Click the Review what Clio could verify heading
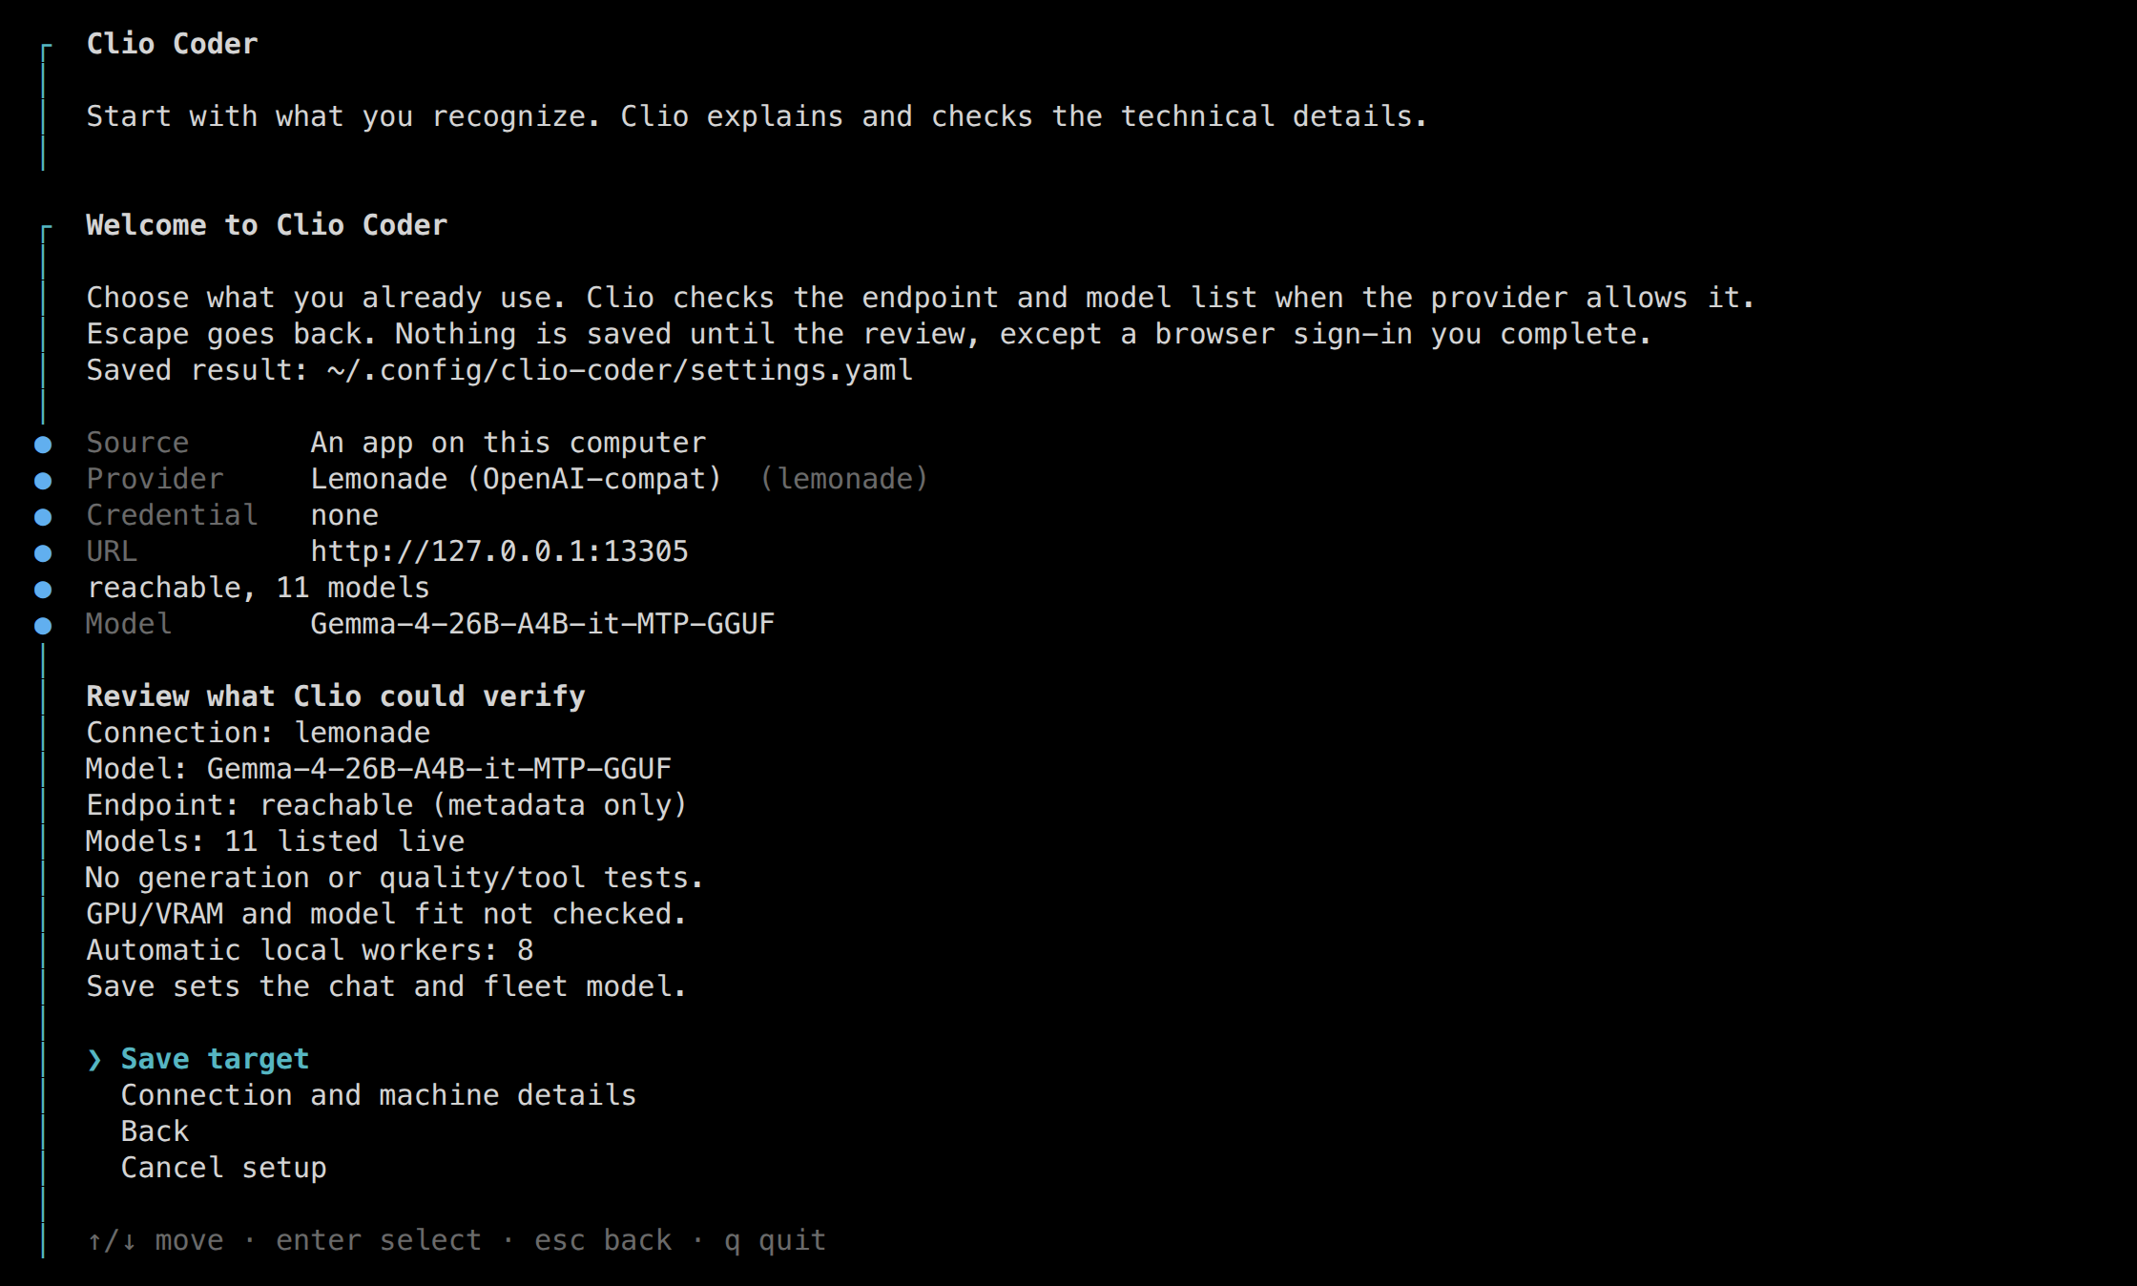This screenshot has height=1286, width=2137. (x=336, y=696)
